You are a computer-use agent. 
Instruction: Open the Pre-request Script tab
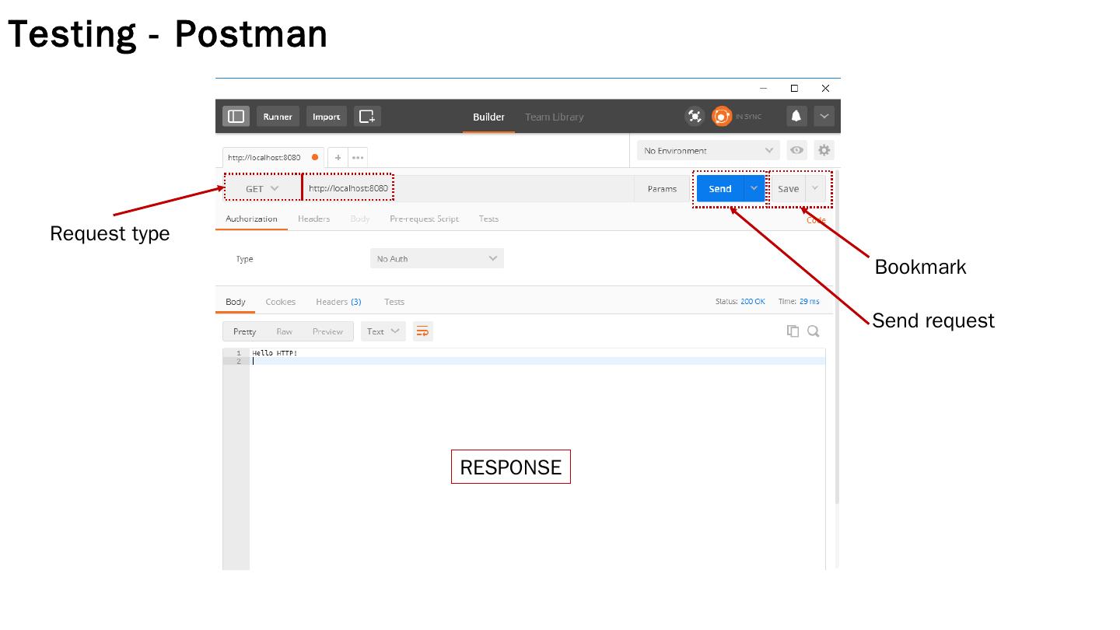click(424, 219)
